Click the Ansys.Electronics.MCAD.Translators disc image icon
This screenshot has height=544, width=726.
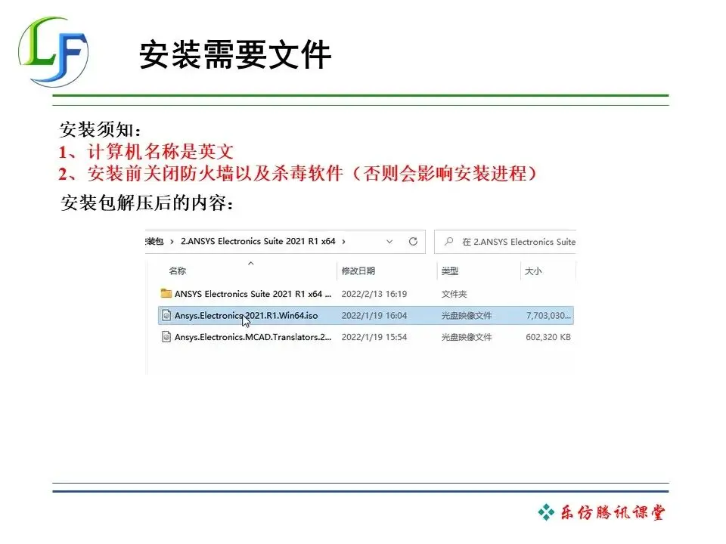[166, 337]
